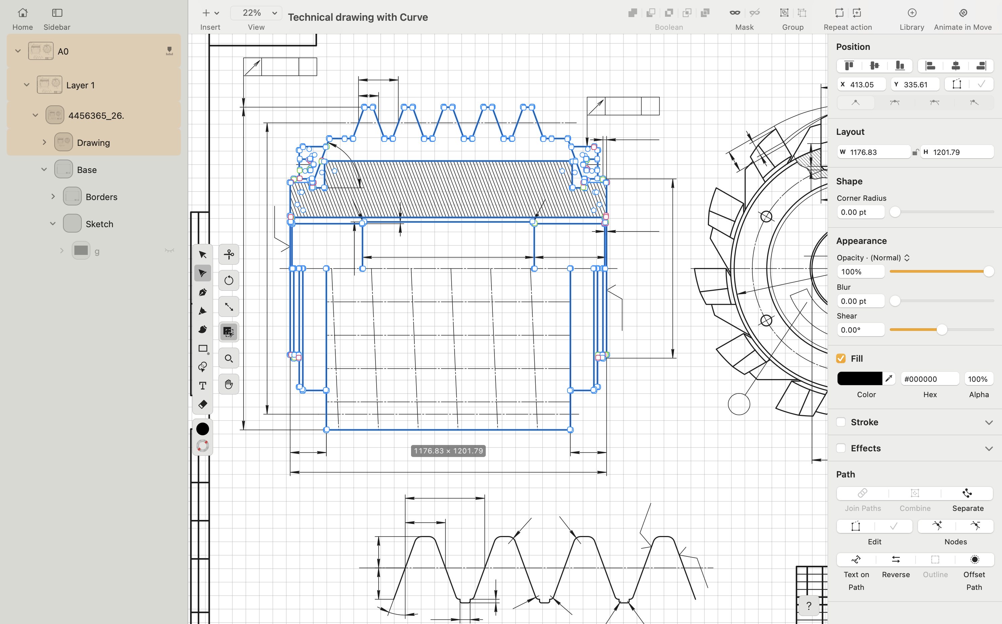Open Animate in Move
The image size is (1002, 624).
pos(963,13)
